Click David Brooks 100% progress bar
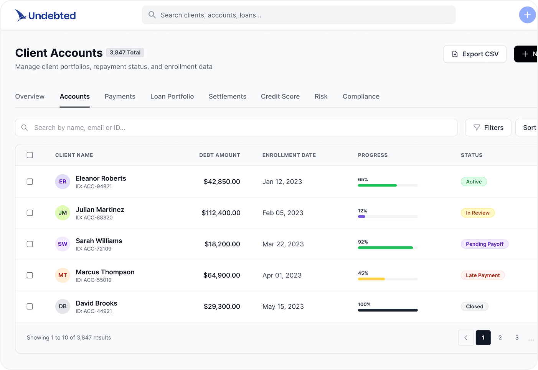 point(388,310)
